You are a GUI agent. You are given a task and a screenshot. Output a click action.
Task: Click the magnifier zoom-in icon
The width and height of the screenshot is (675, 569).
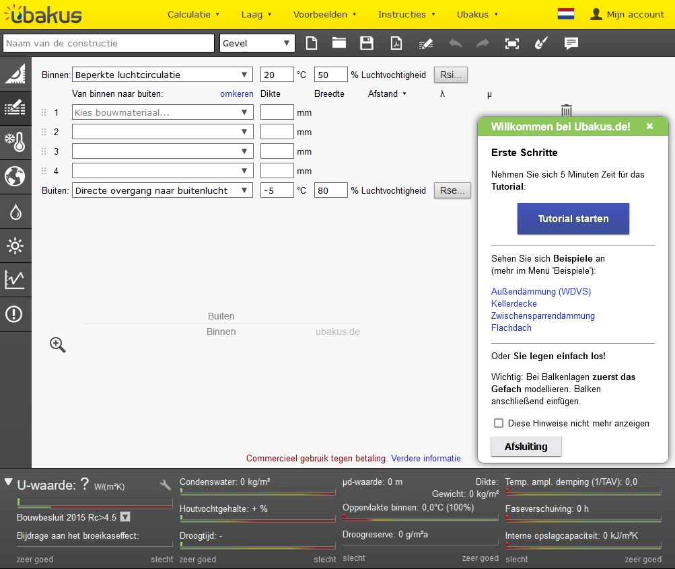pyautogui.click(x=58, y=345)
